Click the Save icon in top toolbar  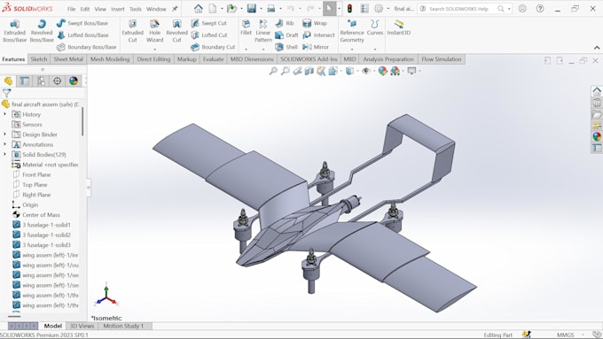coord(252,9)
